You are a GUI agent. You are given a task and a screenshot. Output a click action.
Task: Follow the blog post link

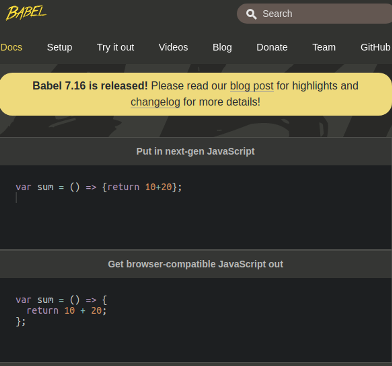(252, 86)
